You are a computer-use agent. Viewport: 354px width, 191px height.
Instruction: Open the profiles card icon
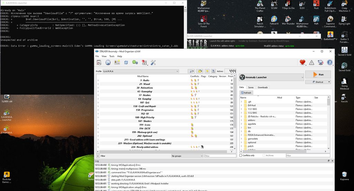pos(117,63)
